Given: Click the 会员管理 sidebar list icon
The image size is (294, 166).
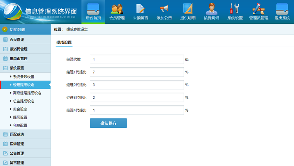Looking at the screenshot, I should point(5,39).
